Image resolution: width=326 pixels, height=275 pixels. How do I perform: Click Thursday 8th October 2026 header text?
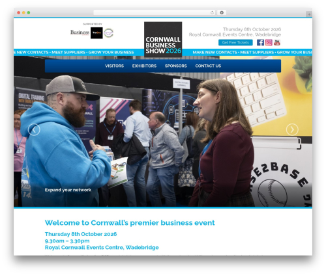pos(252,29)
